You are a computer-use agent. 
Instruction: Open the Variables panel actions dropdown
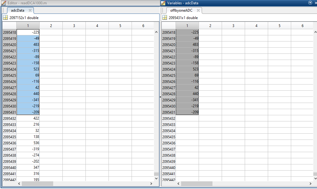pyautogui.click(x=310, y=3)
